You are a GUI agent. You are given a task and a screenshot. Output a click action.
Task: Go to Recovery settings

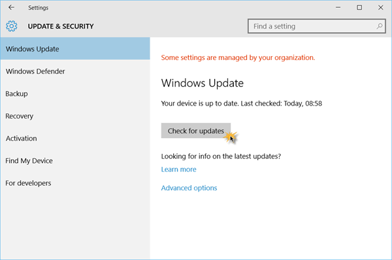pyautogui.click(x=75, y=116)
